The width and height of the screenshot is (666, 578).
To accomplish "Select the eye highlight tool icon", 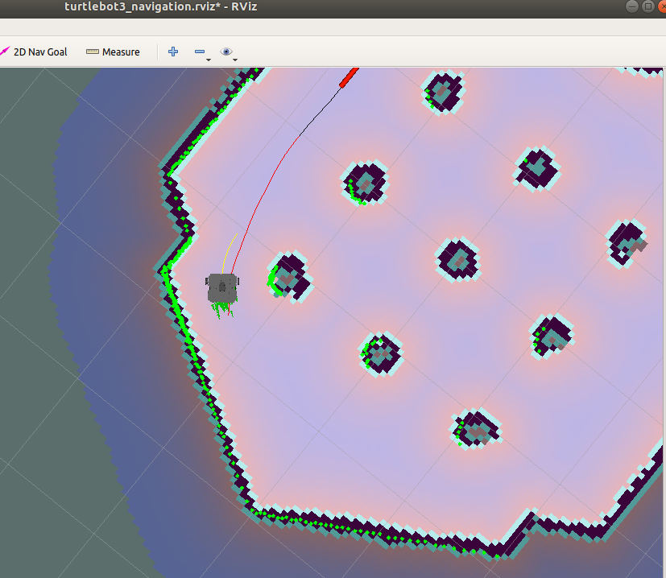I will click(226, 52).
